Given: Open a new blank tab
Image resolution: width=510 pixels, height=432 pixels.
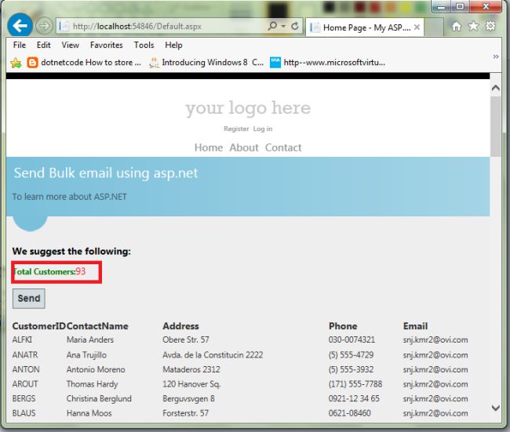Looking at the screenshot, I should (x=434, y=27).
